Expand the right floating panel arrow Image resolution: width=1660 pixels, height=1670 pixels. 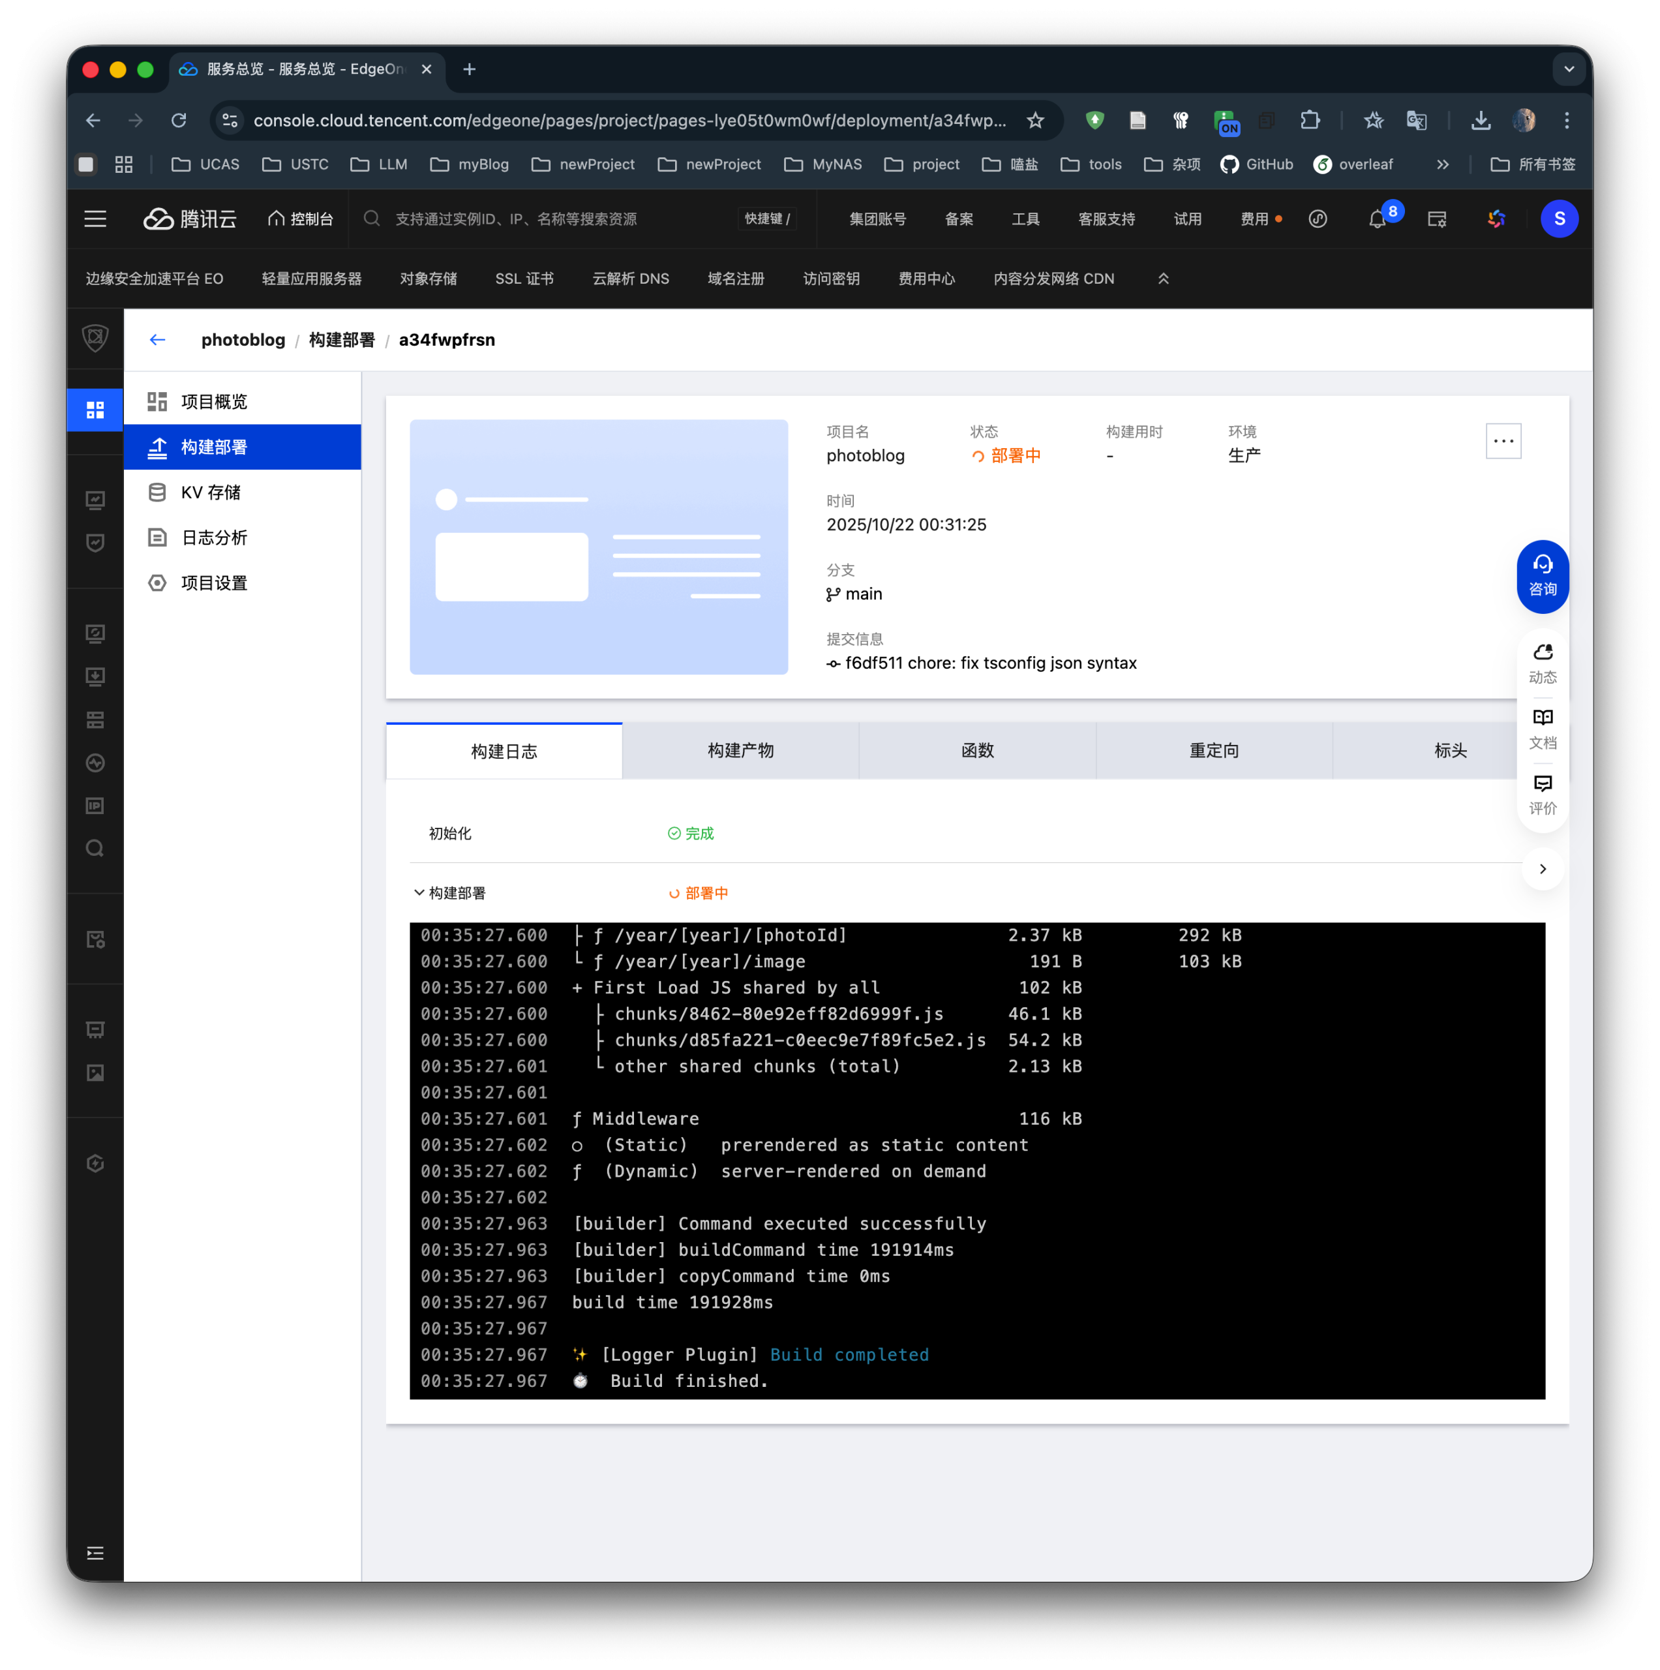pyautogui.click(x=1543, y=869)
